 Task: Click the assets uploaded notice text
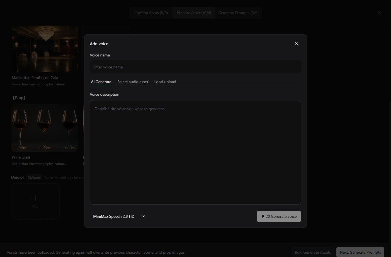[x=96, y=252]
